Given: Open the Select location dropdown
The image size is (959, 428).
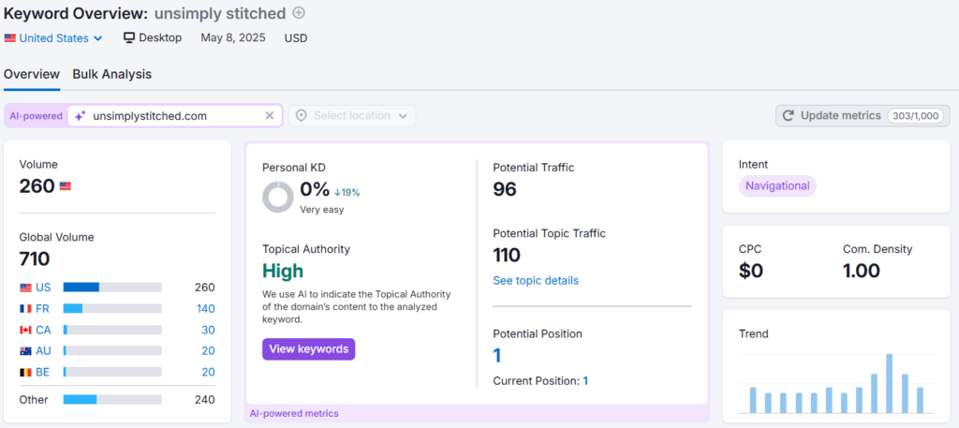Looking at the screenshot, I should click(352, 115).
